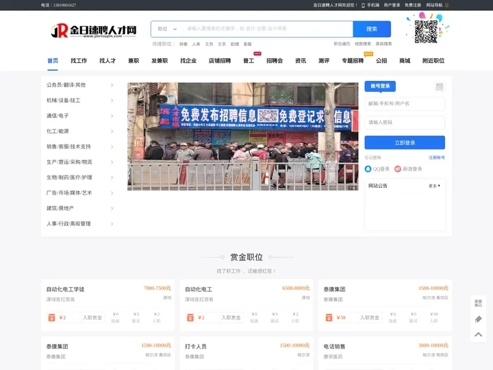Click ¥50 bonus gift icon for 泰康集团
493x370 pixels.
(x=329, y=317)
